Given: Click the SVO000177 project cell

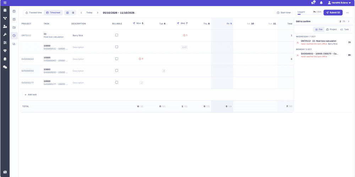Looking at the screenshot, I should click(x=28, y=82).
